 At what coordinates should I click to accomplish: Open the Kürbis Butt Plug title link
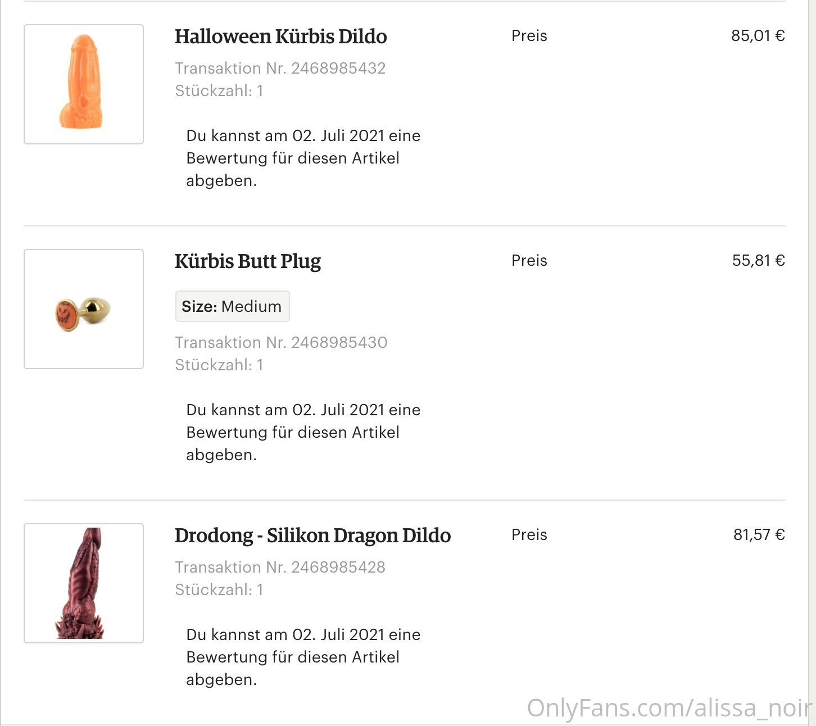248,261
